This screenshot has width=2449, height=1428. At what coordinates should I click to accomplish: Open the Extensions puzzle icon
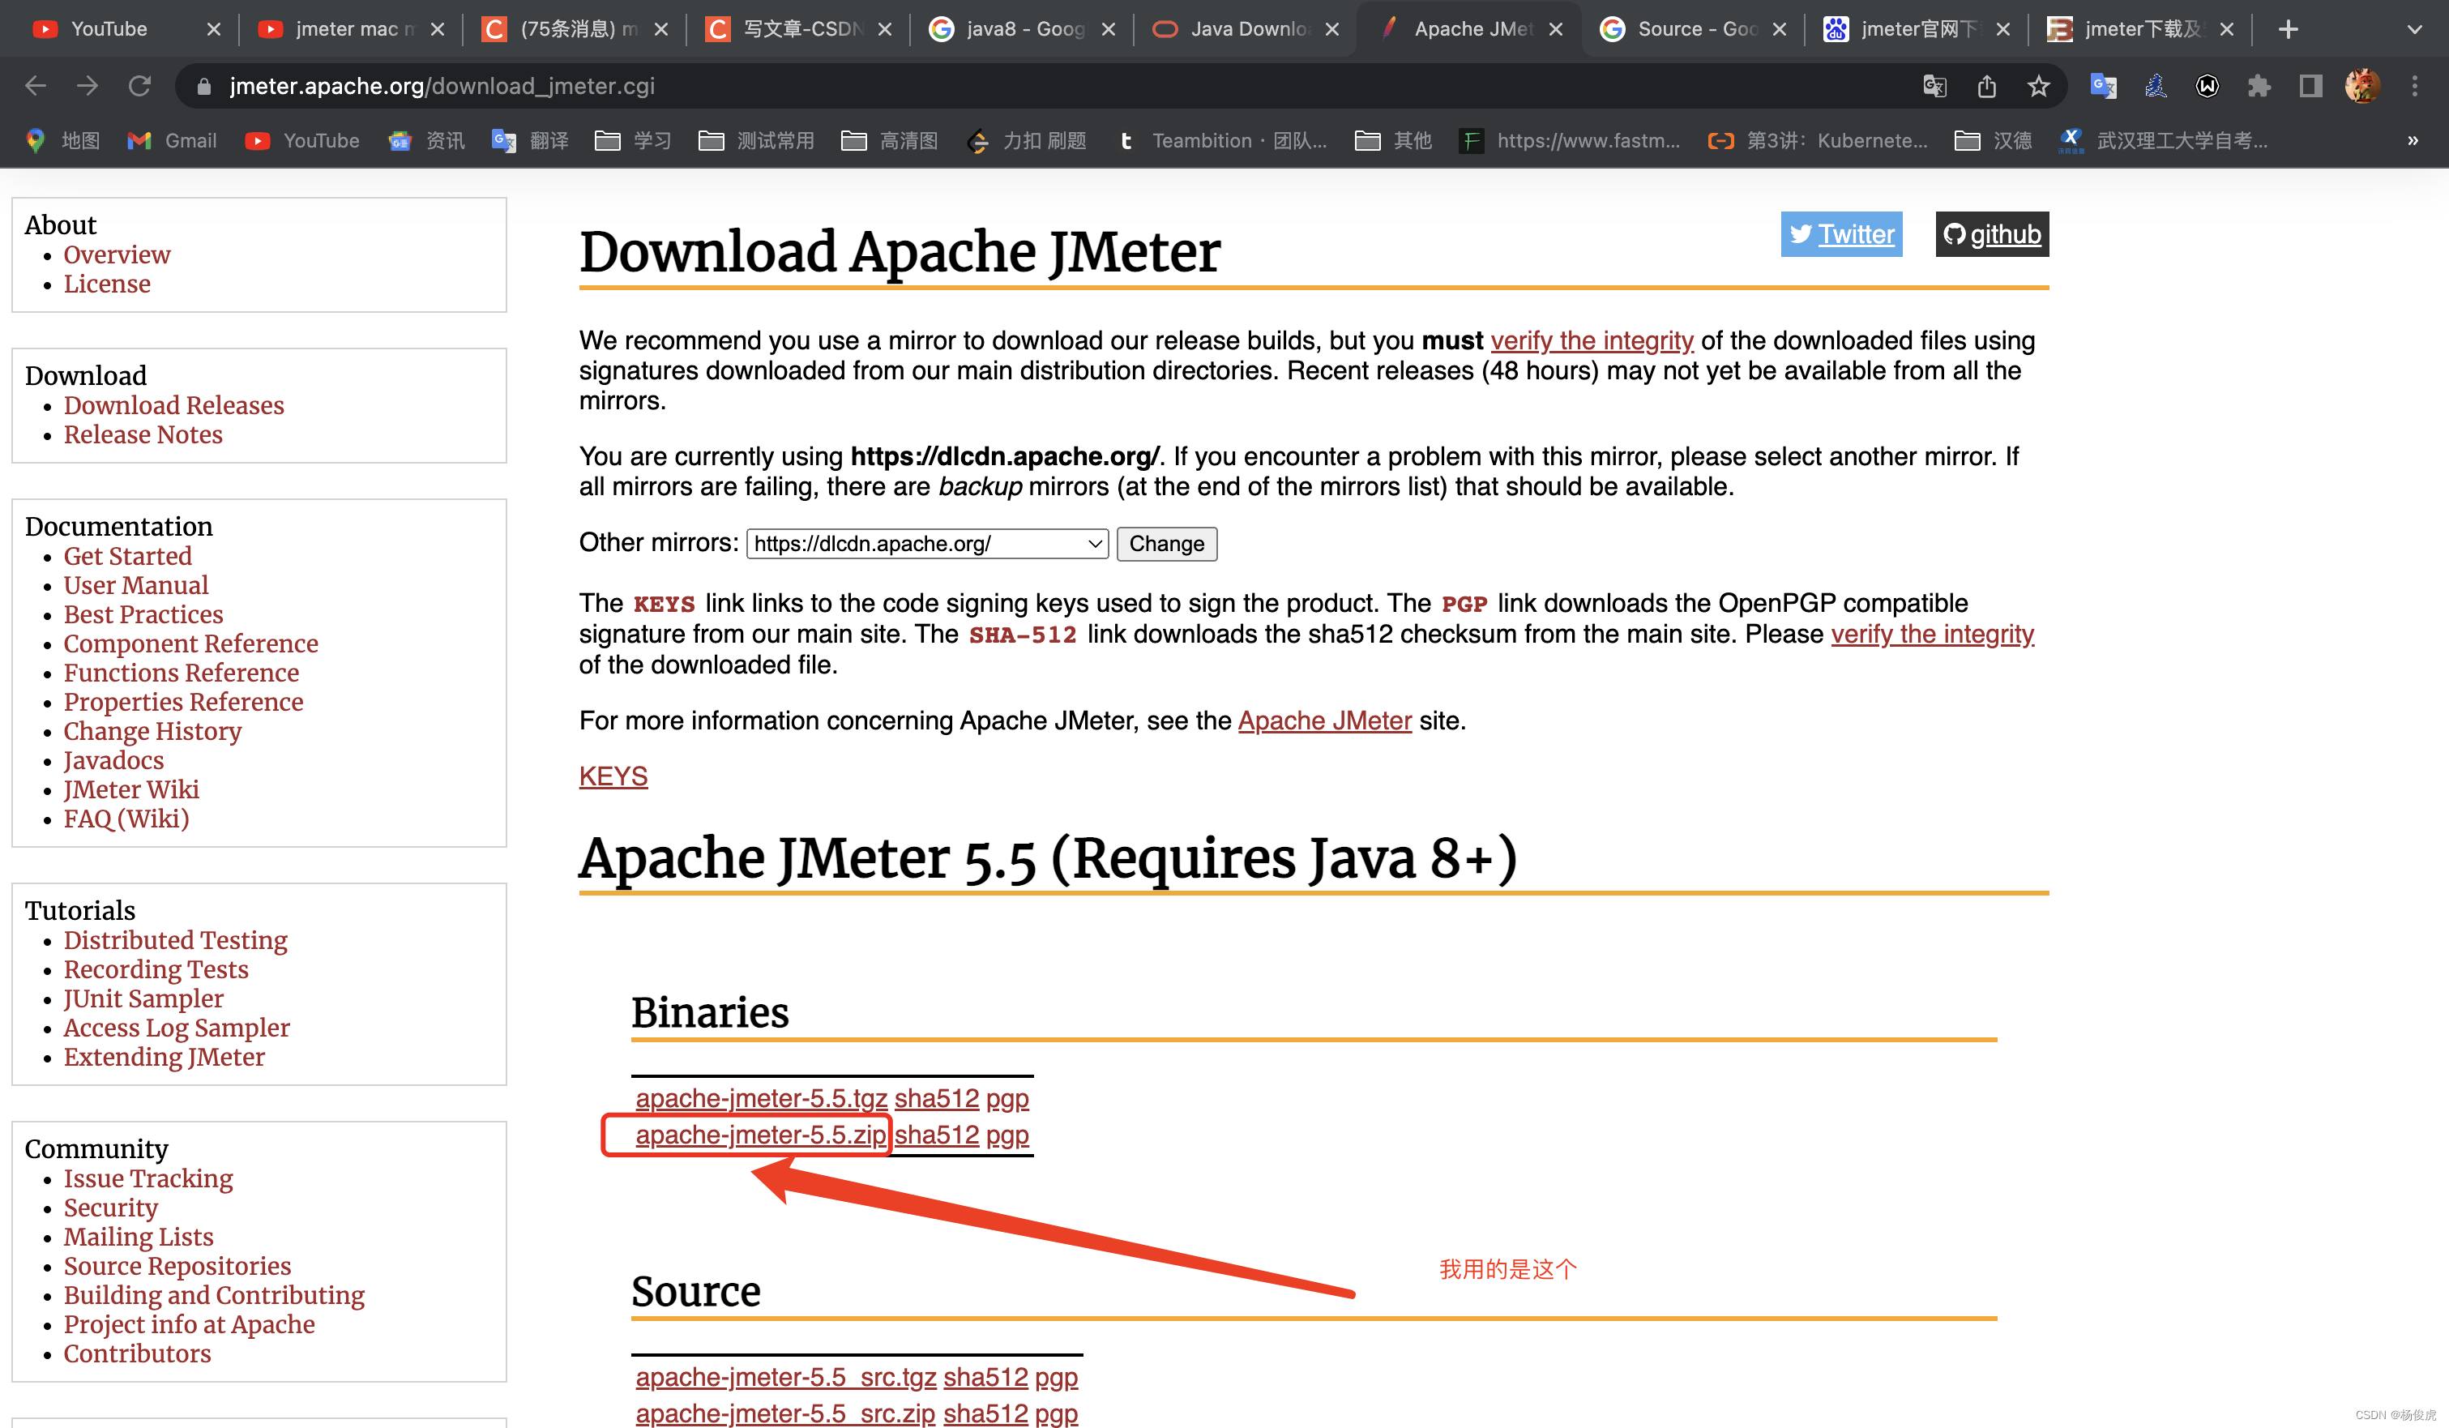pyautogui.click(x=2259, y=87)
